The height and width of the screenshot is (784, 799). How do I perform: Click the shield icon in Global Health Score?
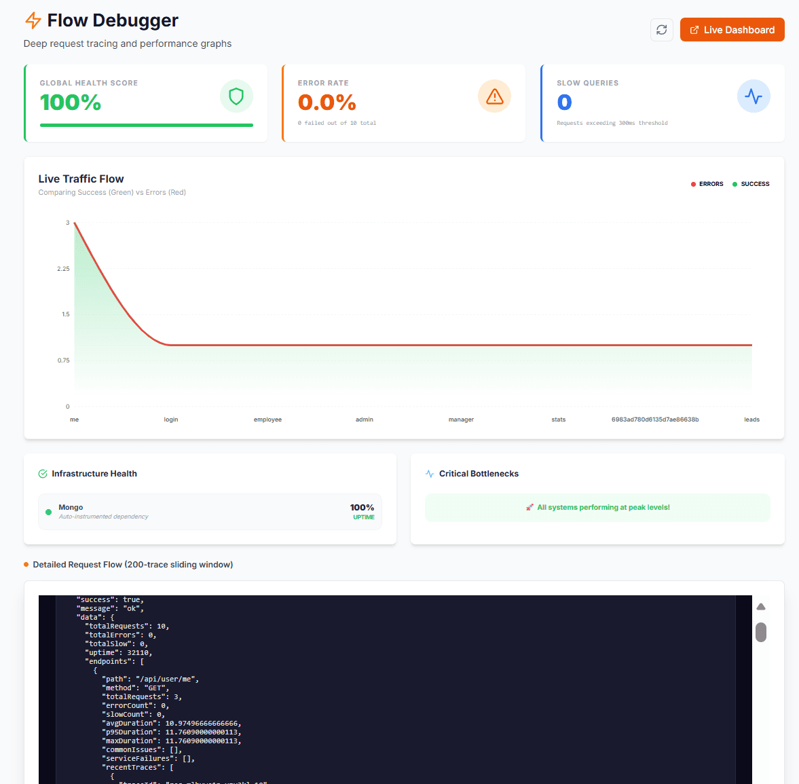tap(236, 96)
